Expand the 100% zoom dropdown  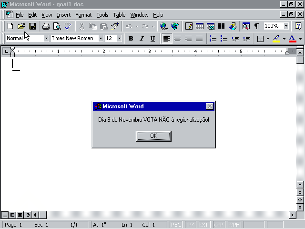click(x=286, y=26)
